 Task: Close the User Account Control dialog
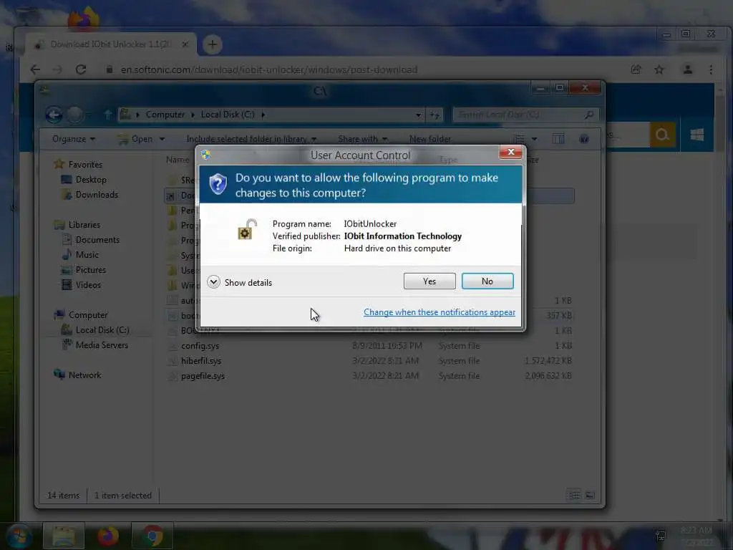pyautogui.click(x=510, y=152)
